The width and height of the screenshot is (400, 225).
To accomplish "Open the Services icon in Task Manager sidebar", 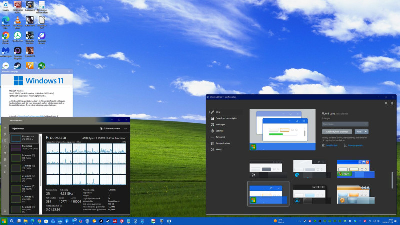I will (x=5, y=172).
